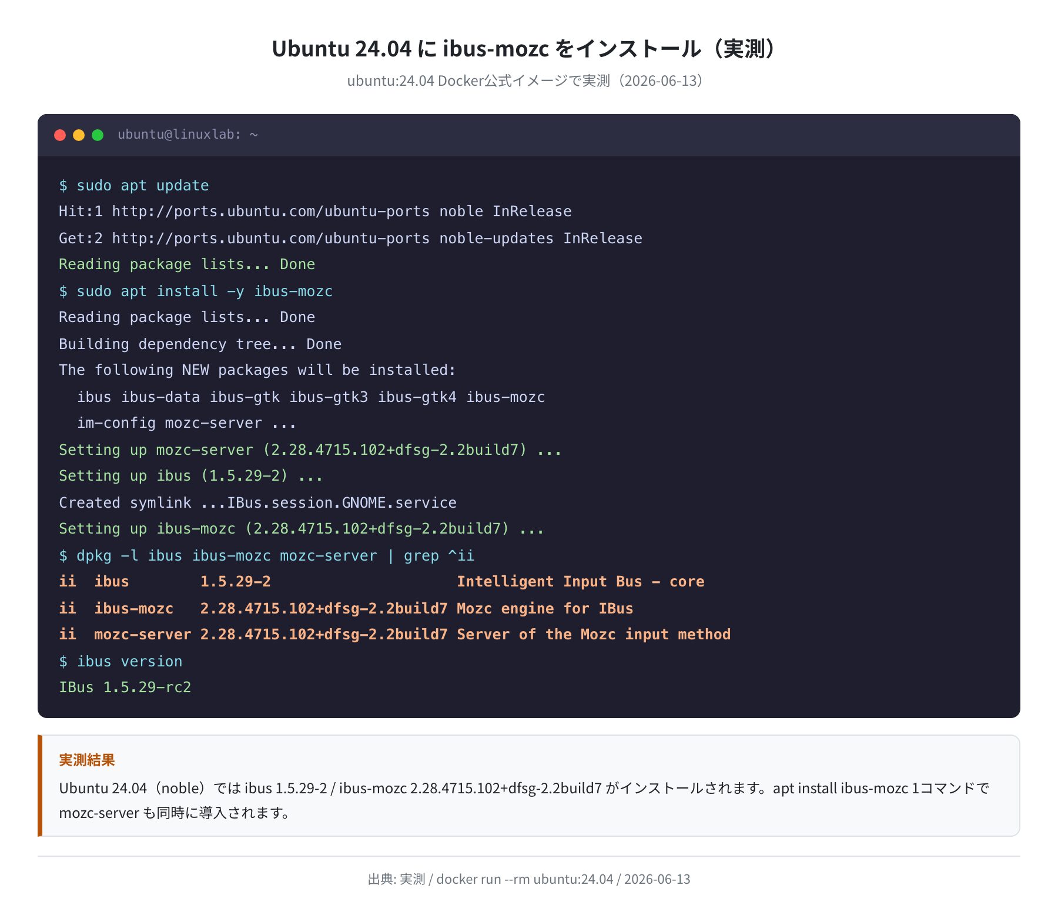Viewport: 1058px width, 912px height.
Task: Click the line "Building dependency tree... Done"
Action: [200, 344]
